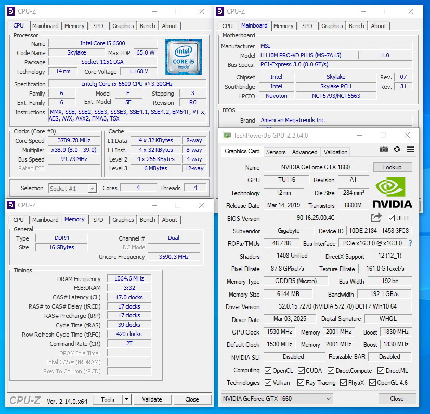Click the GPU-Z screenshot camera icon
Image resolution: width=430 pixels, height=414 pixels.
coord(384,150)
